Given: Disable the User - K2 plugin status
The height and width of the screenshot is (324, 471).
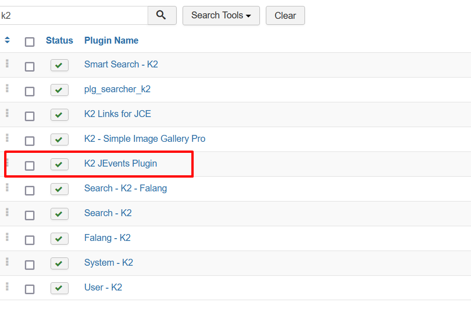Looking at the screenshot, I should coord(59,288).
